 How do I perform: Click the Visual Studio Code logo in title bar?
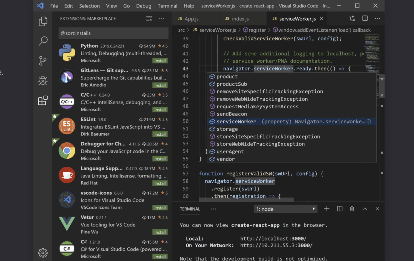click(40, 5)
